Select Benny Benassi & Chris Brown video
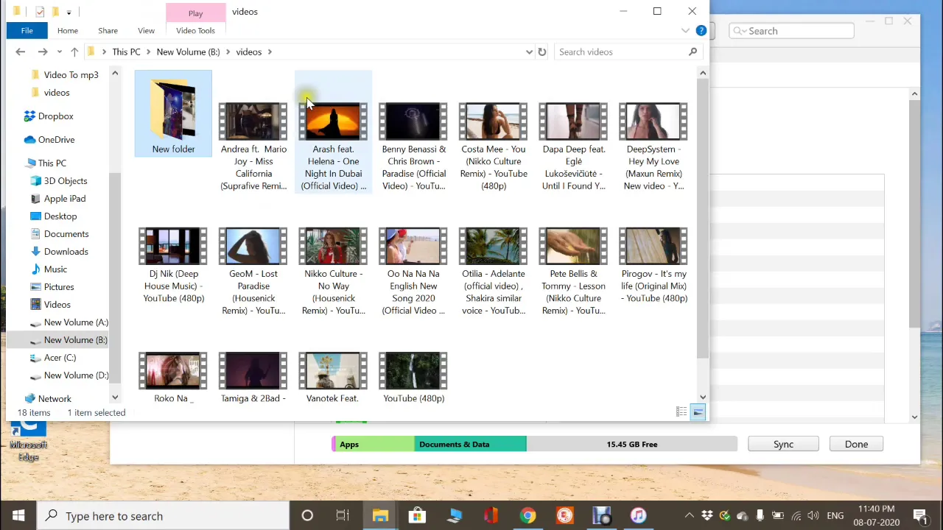943x530 pixels. (413, 146)
